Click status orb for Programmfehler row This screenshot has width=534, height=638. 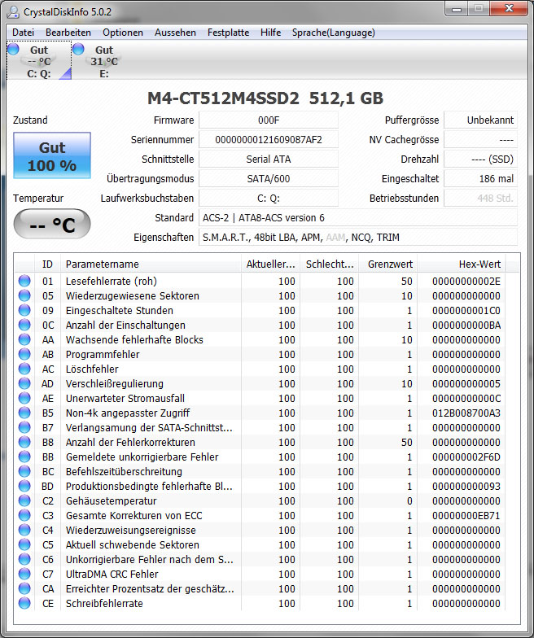pyautogui.click(x=24, y=354)
